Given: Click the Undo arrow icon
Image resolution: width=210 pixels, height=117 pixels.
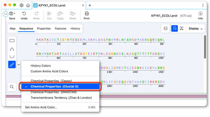Looking at the screenshot, I should [24, 14].
